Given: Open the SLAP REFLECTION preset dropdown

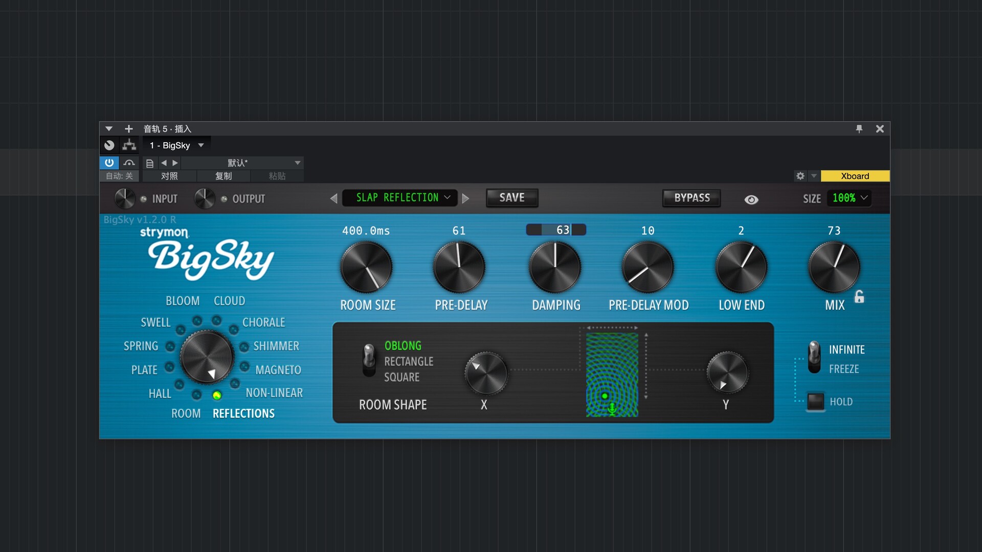Looking at the screenshot, I should (400, 198).
